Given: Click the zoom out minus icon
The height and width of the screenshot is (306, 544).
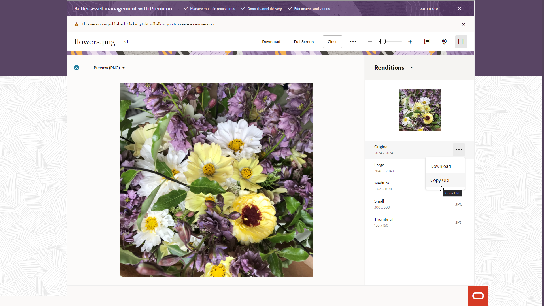Looking at the screenshot, I should 370,42.
